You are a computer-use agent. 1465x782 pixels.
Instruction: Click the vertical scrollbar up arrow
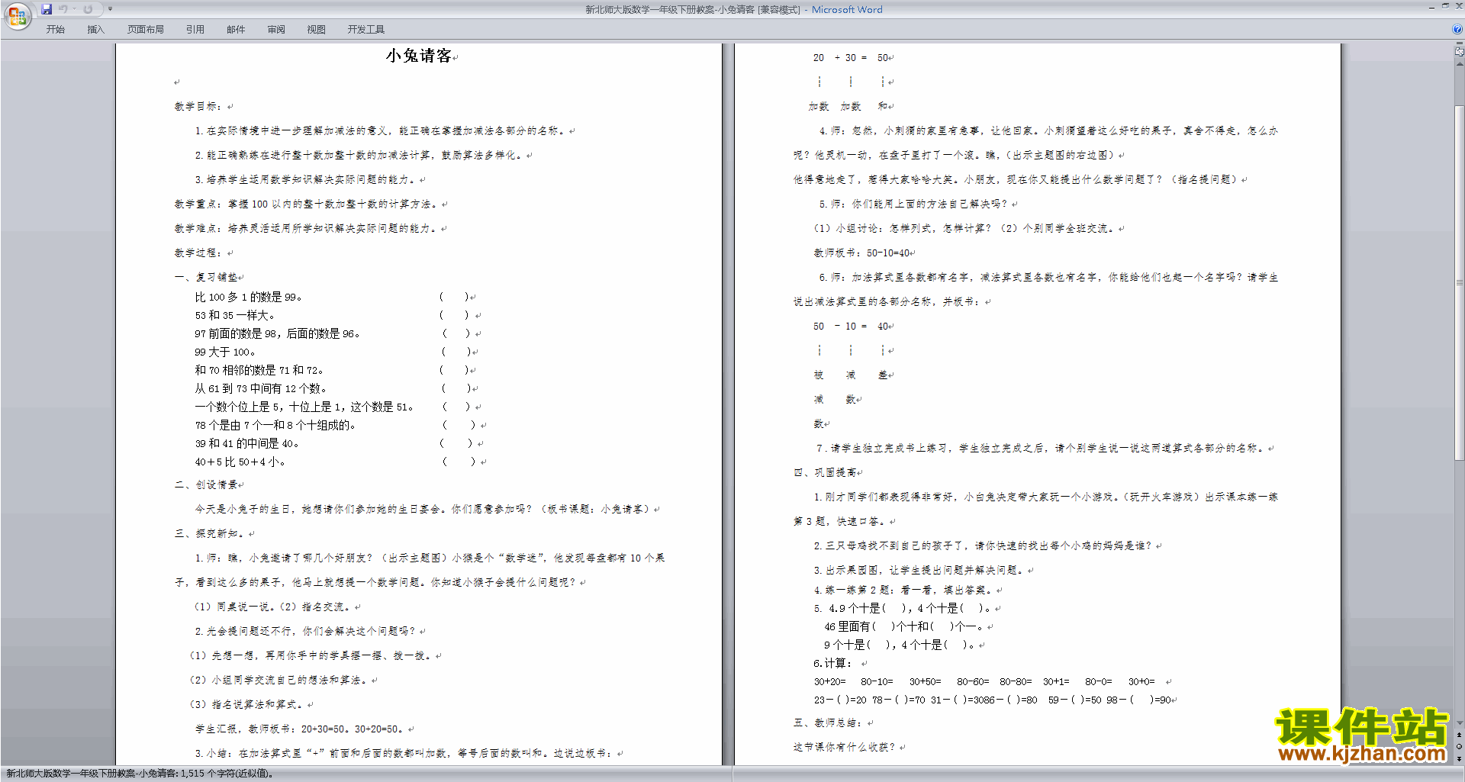click(x=1459, y=63)
